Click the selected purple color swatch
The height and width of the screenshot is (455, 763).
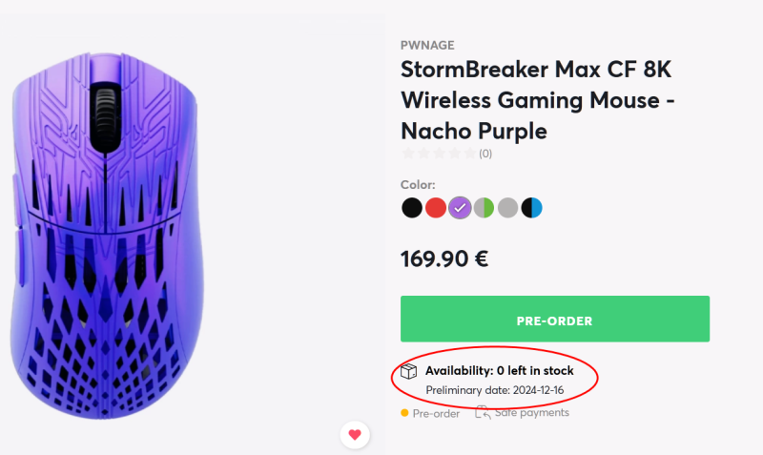click(460, 207)
